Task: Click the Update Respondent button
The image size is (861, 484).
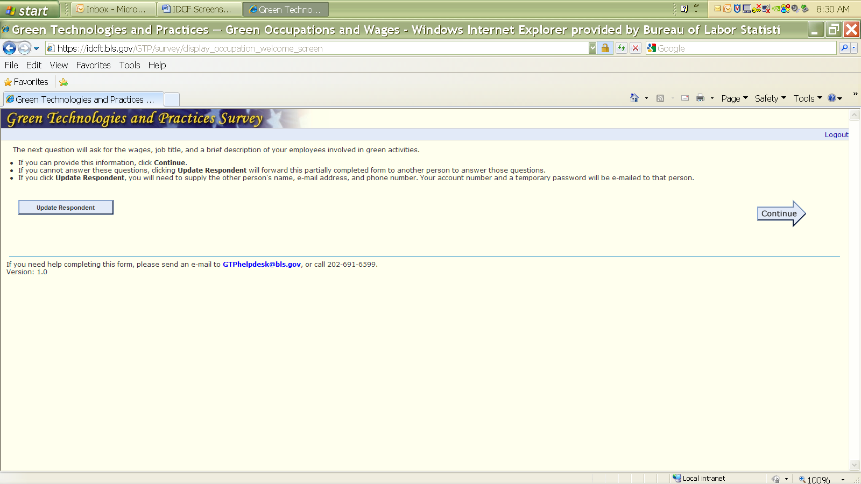Action: click(66, 208)
